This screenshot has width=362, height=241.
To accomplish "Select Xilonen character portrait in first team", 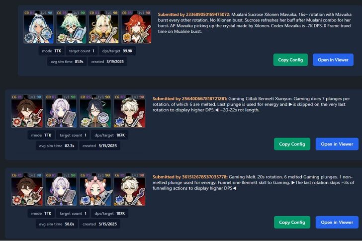I will (103, 27).
